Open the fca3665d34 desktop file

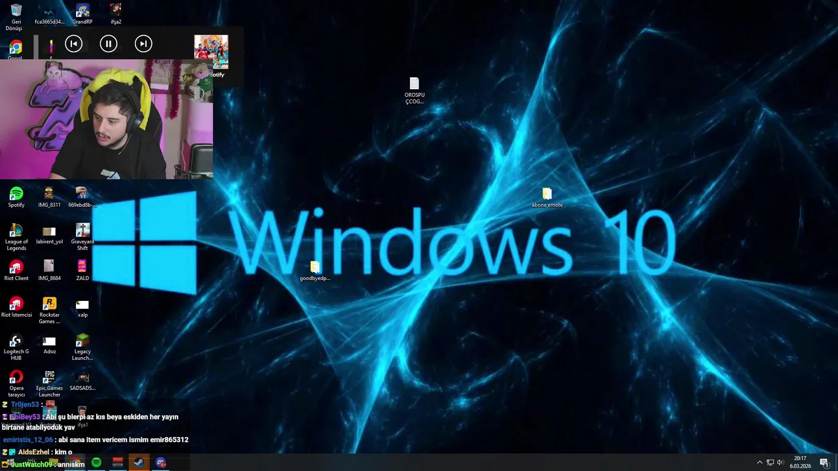[x=49, y=16]
